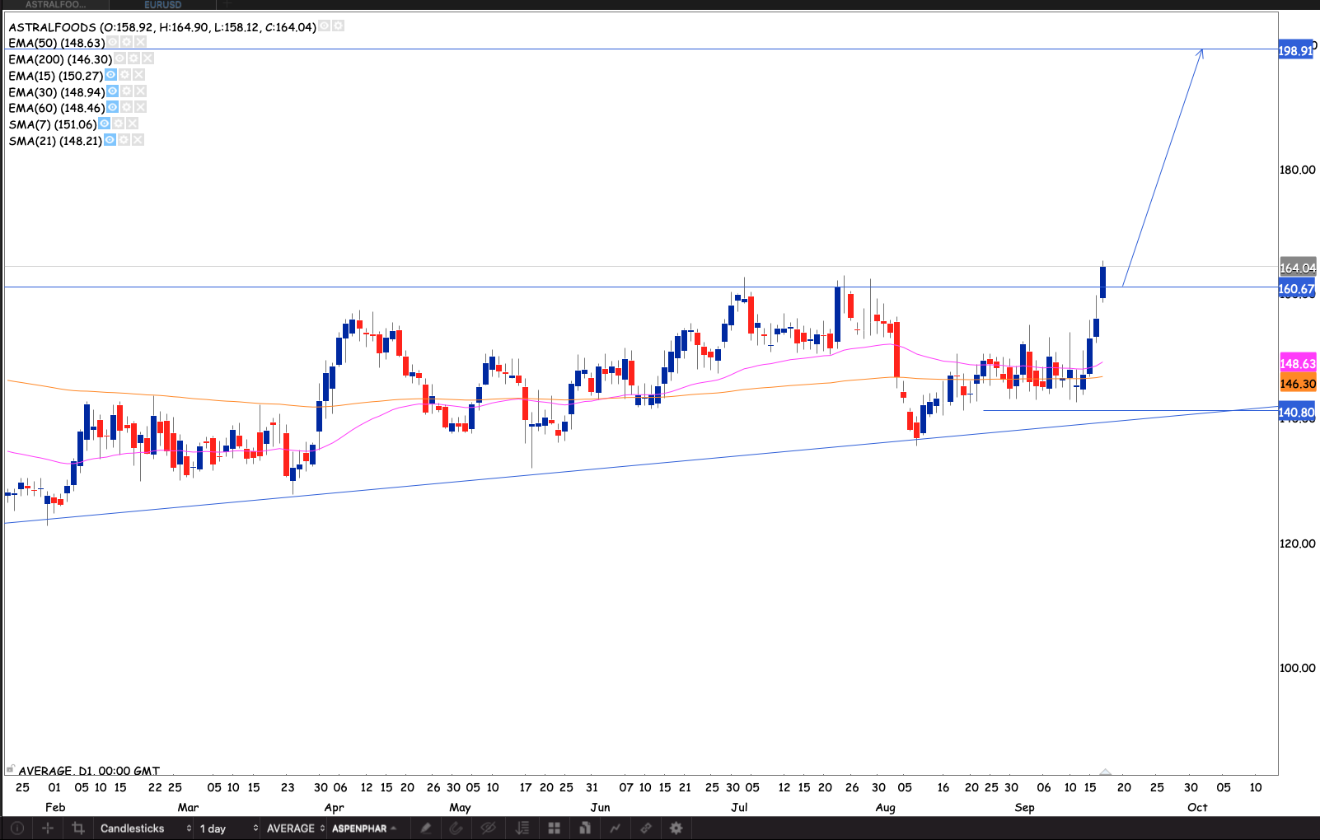Open the 1 day timeframe dropdown

point(228,828)
